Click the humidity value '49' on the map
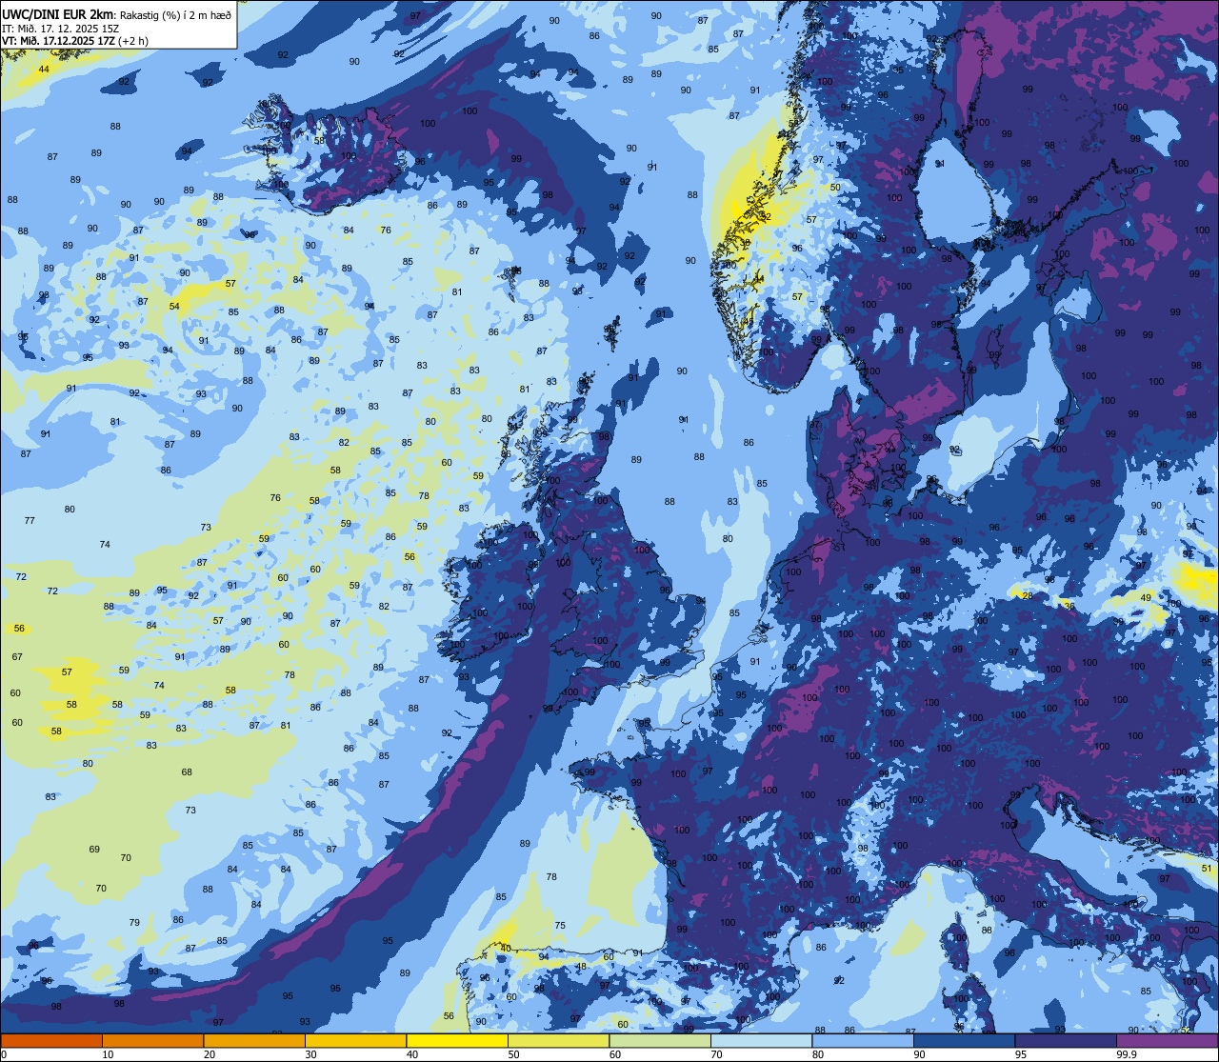Viewport: 1219px width, 1062px height. pyautogui.click(x=1147, y=597)
